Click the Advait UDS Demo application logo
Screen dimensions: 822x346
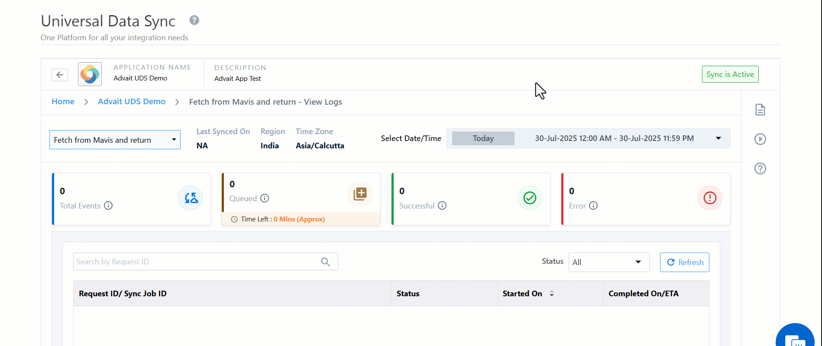[x=90, y=74]
